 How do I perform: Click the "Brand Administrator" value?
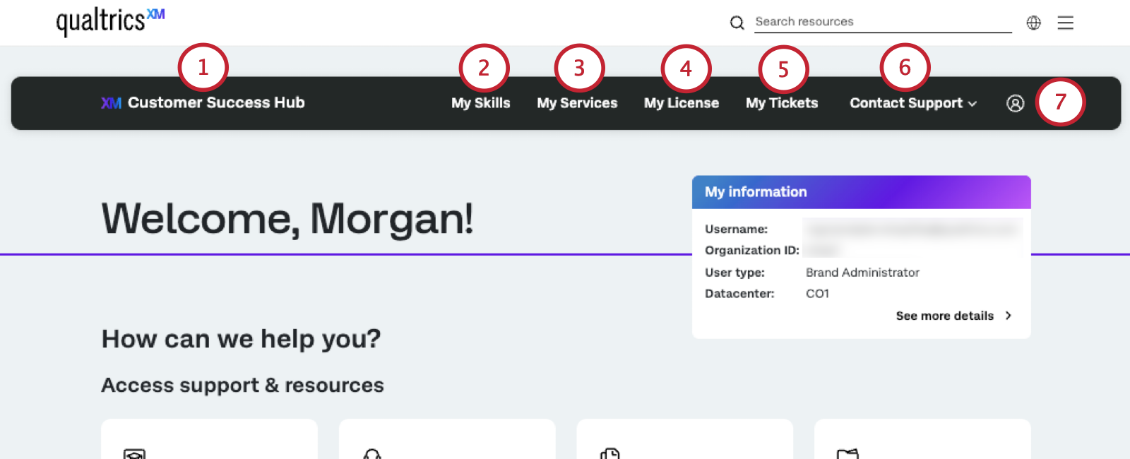click(x=862, y=273)
